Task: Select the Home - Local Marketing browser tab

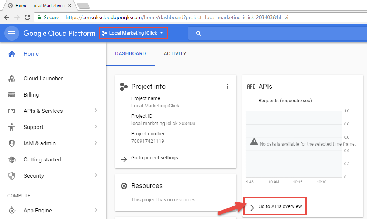Action: click(39, 6)
